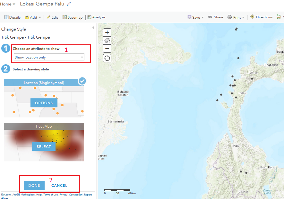Click the Tinabogan map label

(271, 65)
